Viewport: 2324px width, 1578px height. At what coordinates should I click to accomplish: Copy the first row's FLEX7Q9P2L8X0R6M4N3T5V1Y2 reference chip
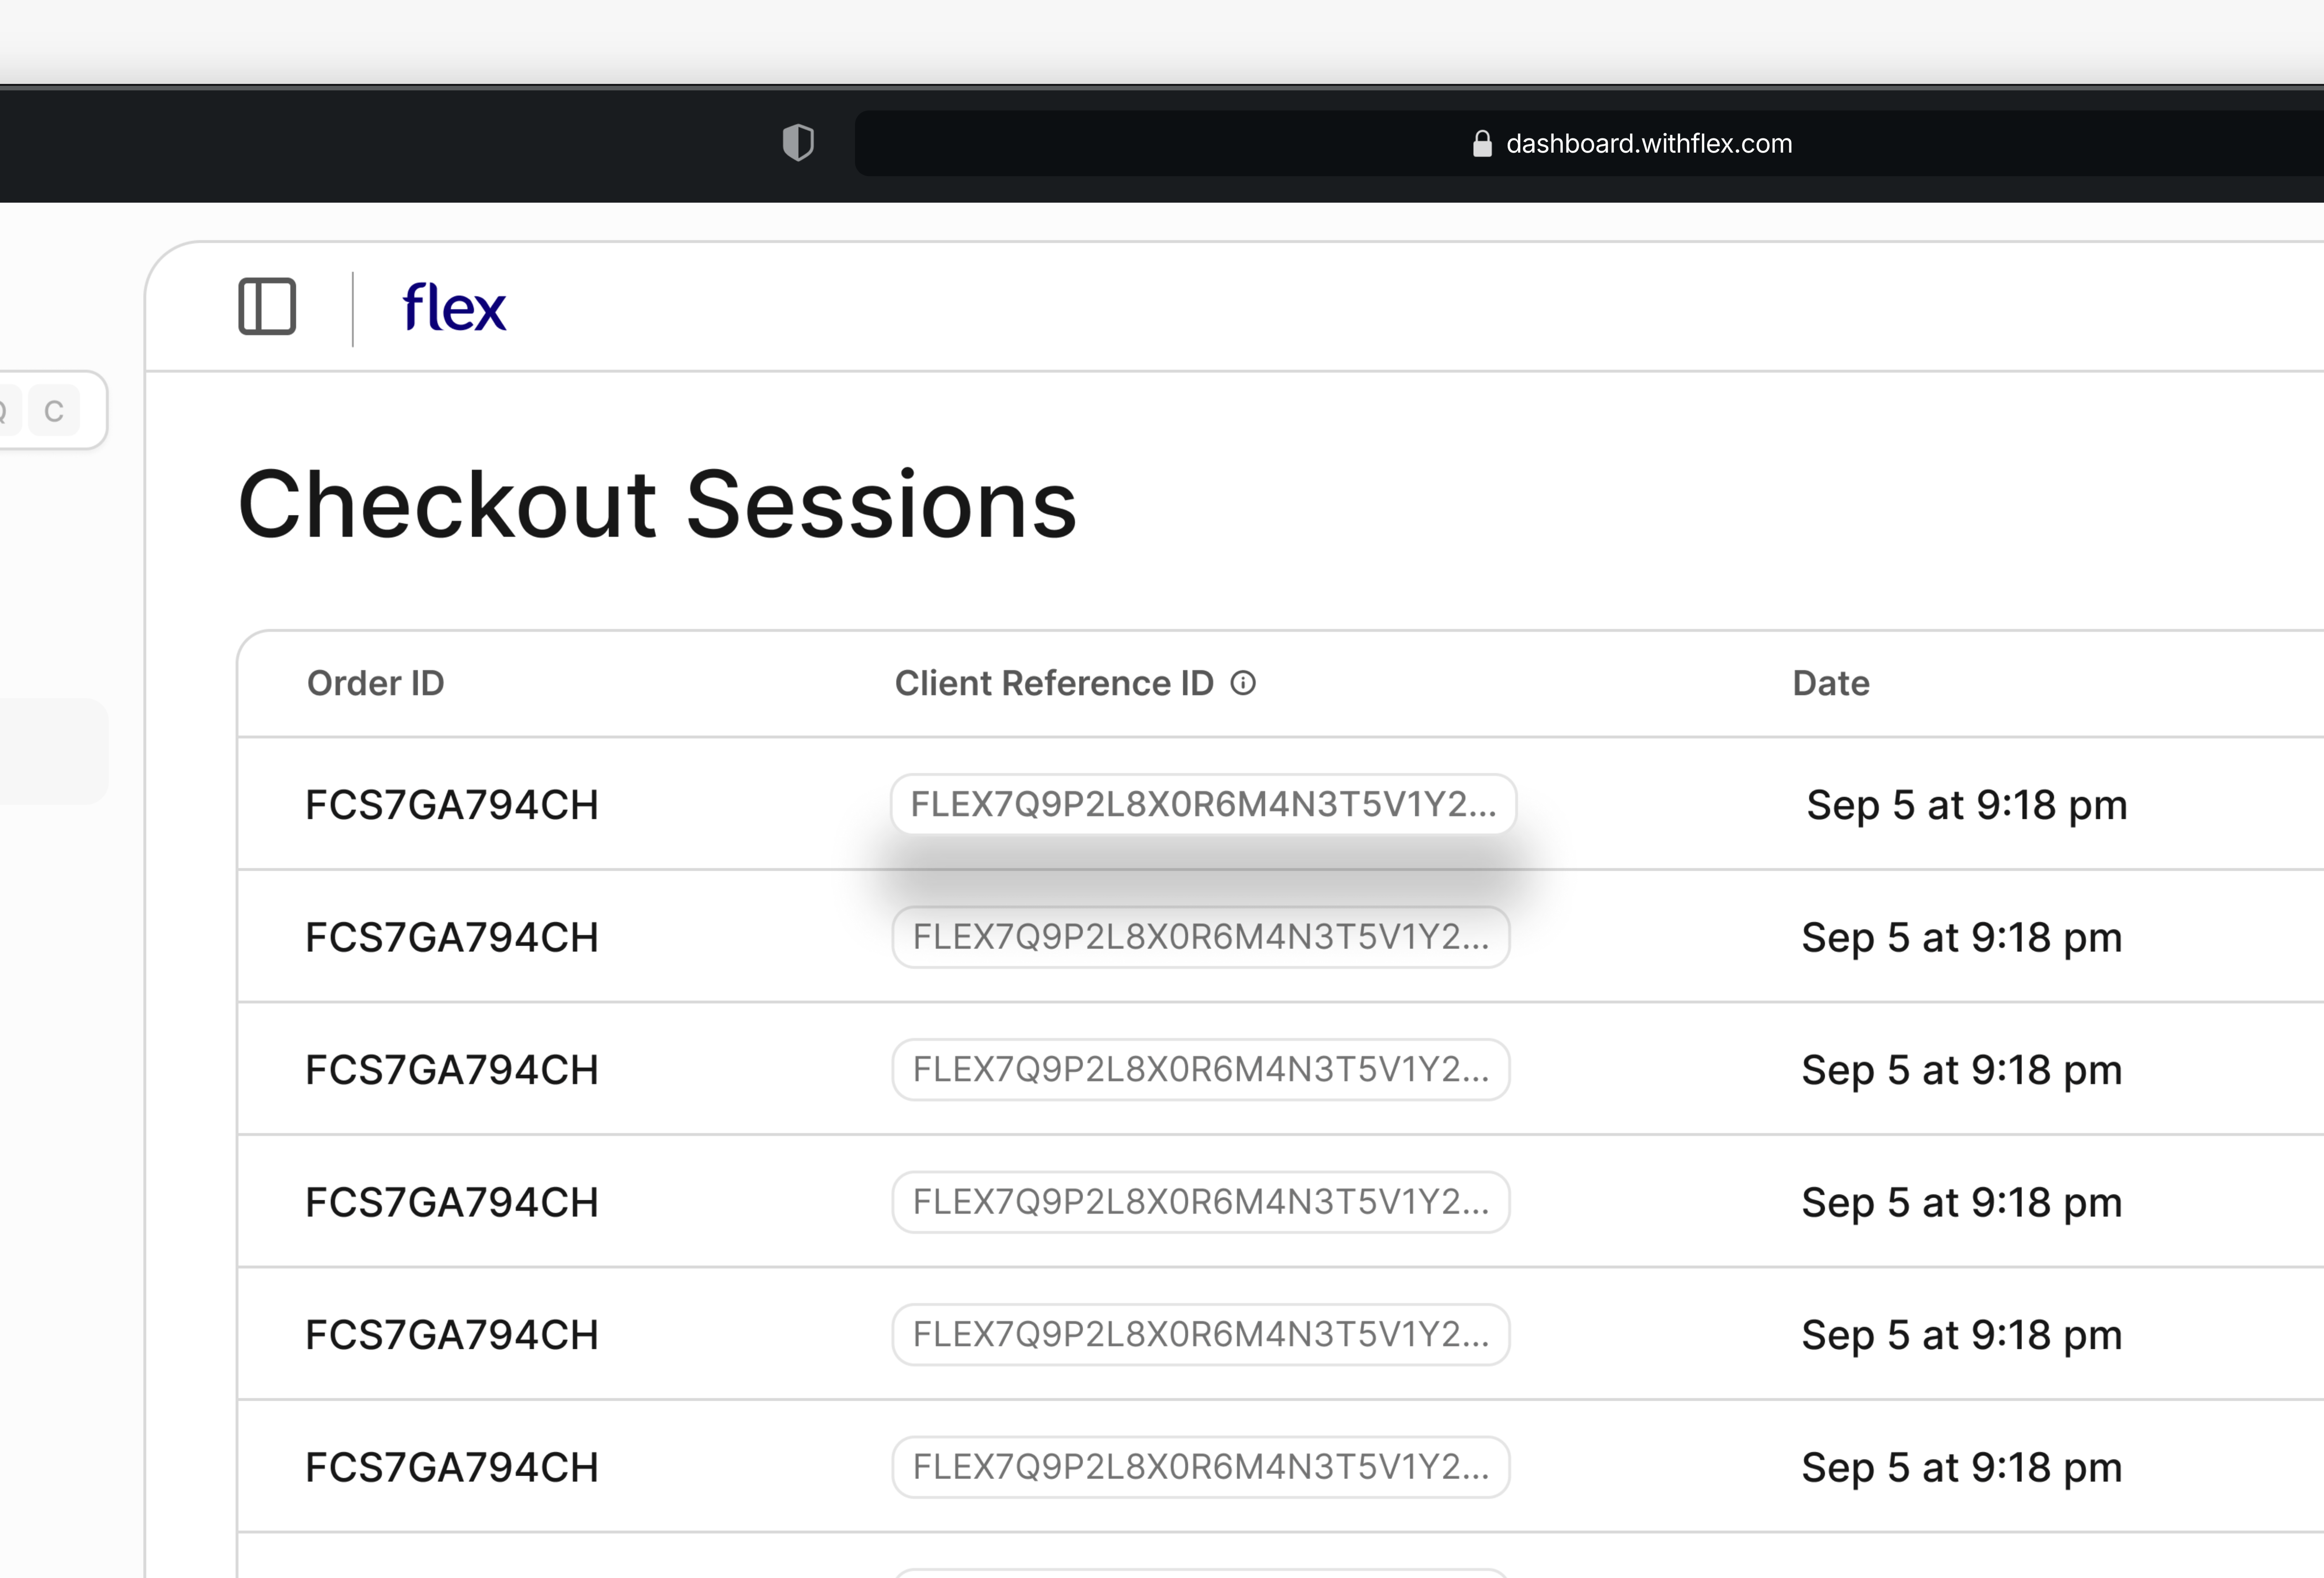1203,804
